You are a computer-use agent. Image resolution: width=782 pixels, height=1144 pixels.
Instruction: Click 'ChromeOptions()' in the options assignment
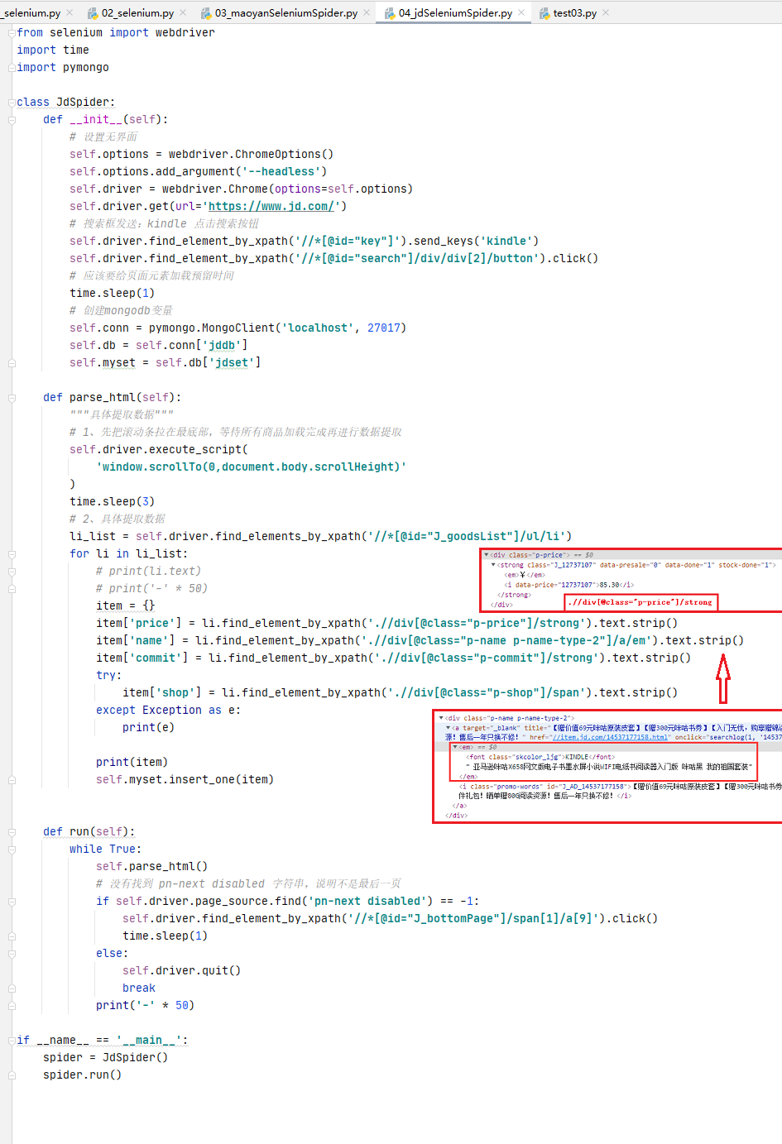tap(284, 154)
